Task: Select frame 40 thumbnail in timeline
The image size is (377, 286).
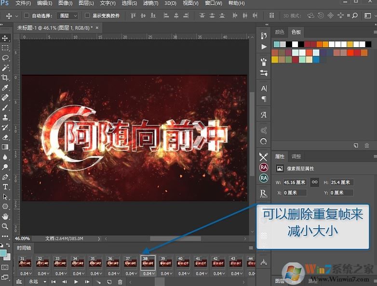Action: tap(180, 263)
